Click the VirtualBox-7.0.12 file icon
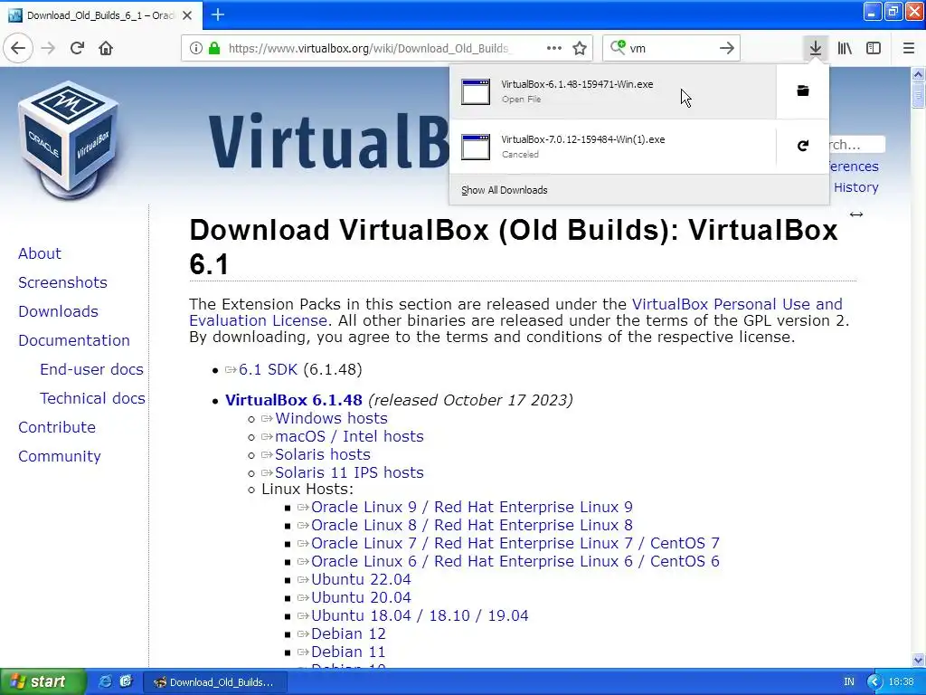This screenshot has width=926, height=695. pos(476,148)
